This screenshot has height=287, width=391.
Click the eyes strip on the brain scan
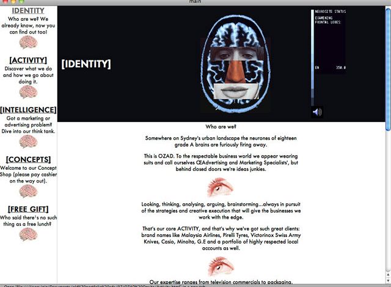coord(237,54)
